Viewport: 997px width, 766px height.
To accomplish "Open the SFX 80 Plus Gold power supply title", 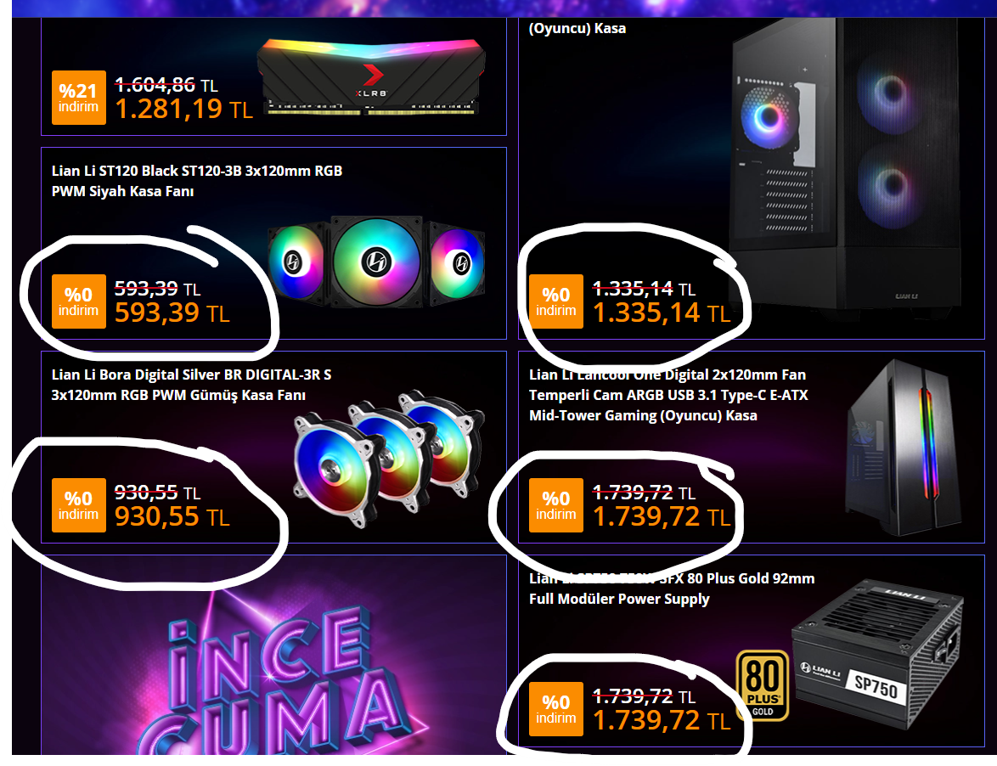I will [672, 589].
